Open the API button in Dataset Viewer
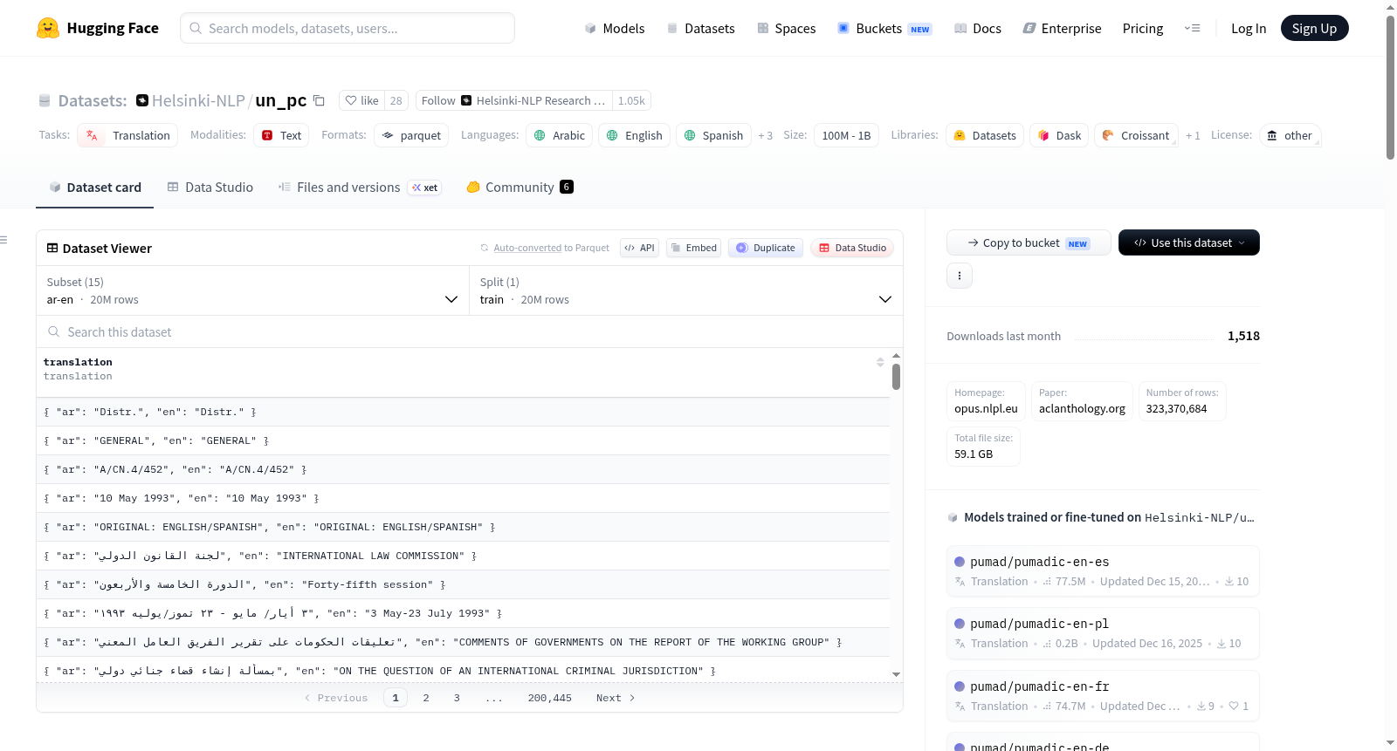1397x751 pixels. pos(639,248)
